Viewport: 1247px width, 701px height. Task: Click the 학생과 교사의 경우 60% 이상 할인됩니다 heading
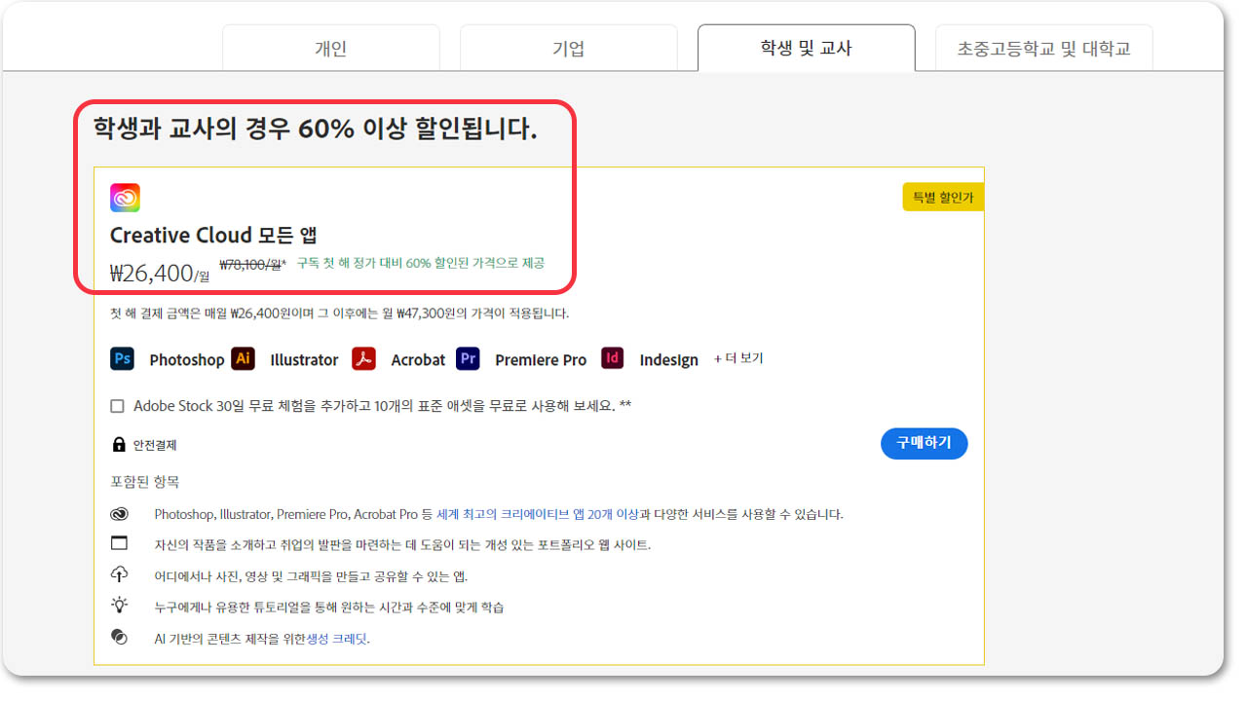(x=315, y=129)
